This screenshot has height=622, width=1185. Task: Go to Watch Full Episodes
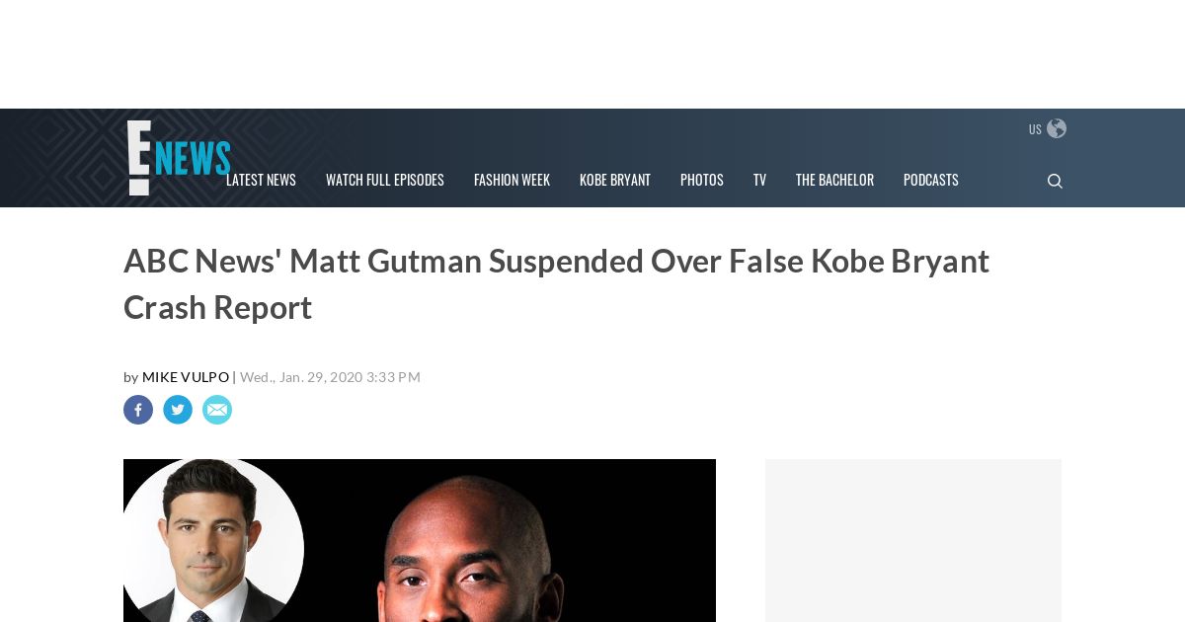point(385,180)
